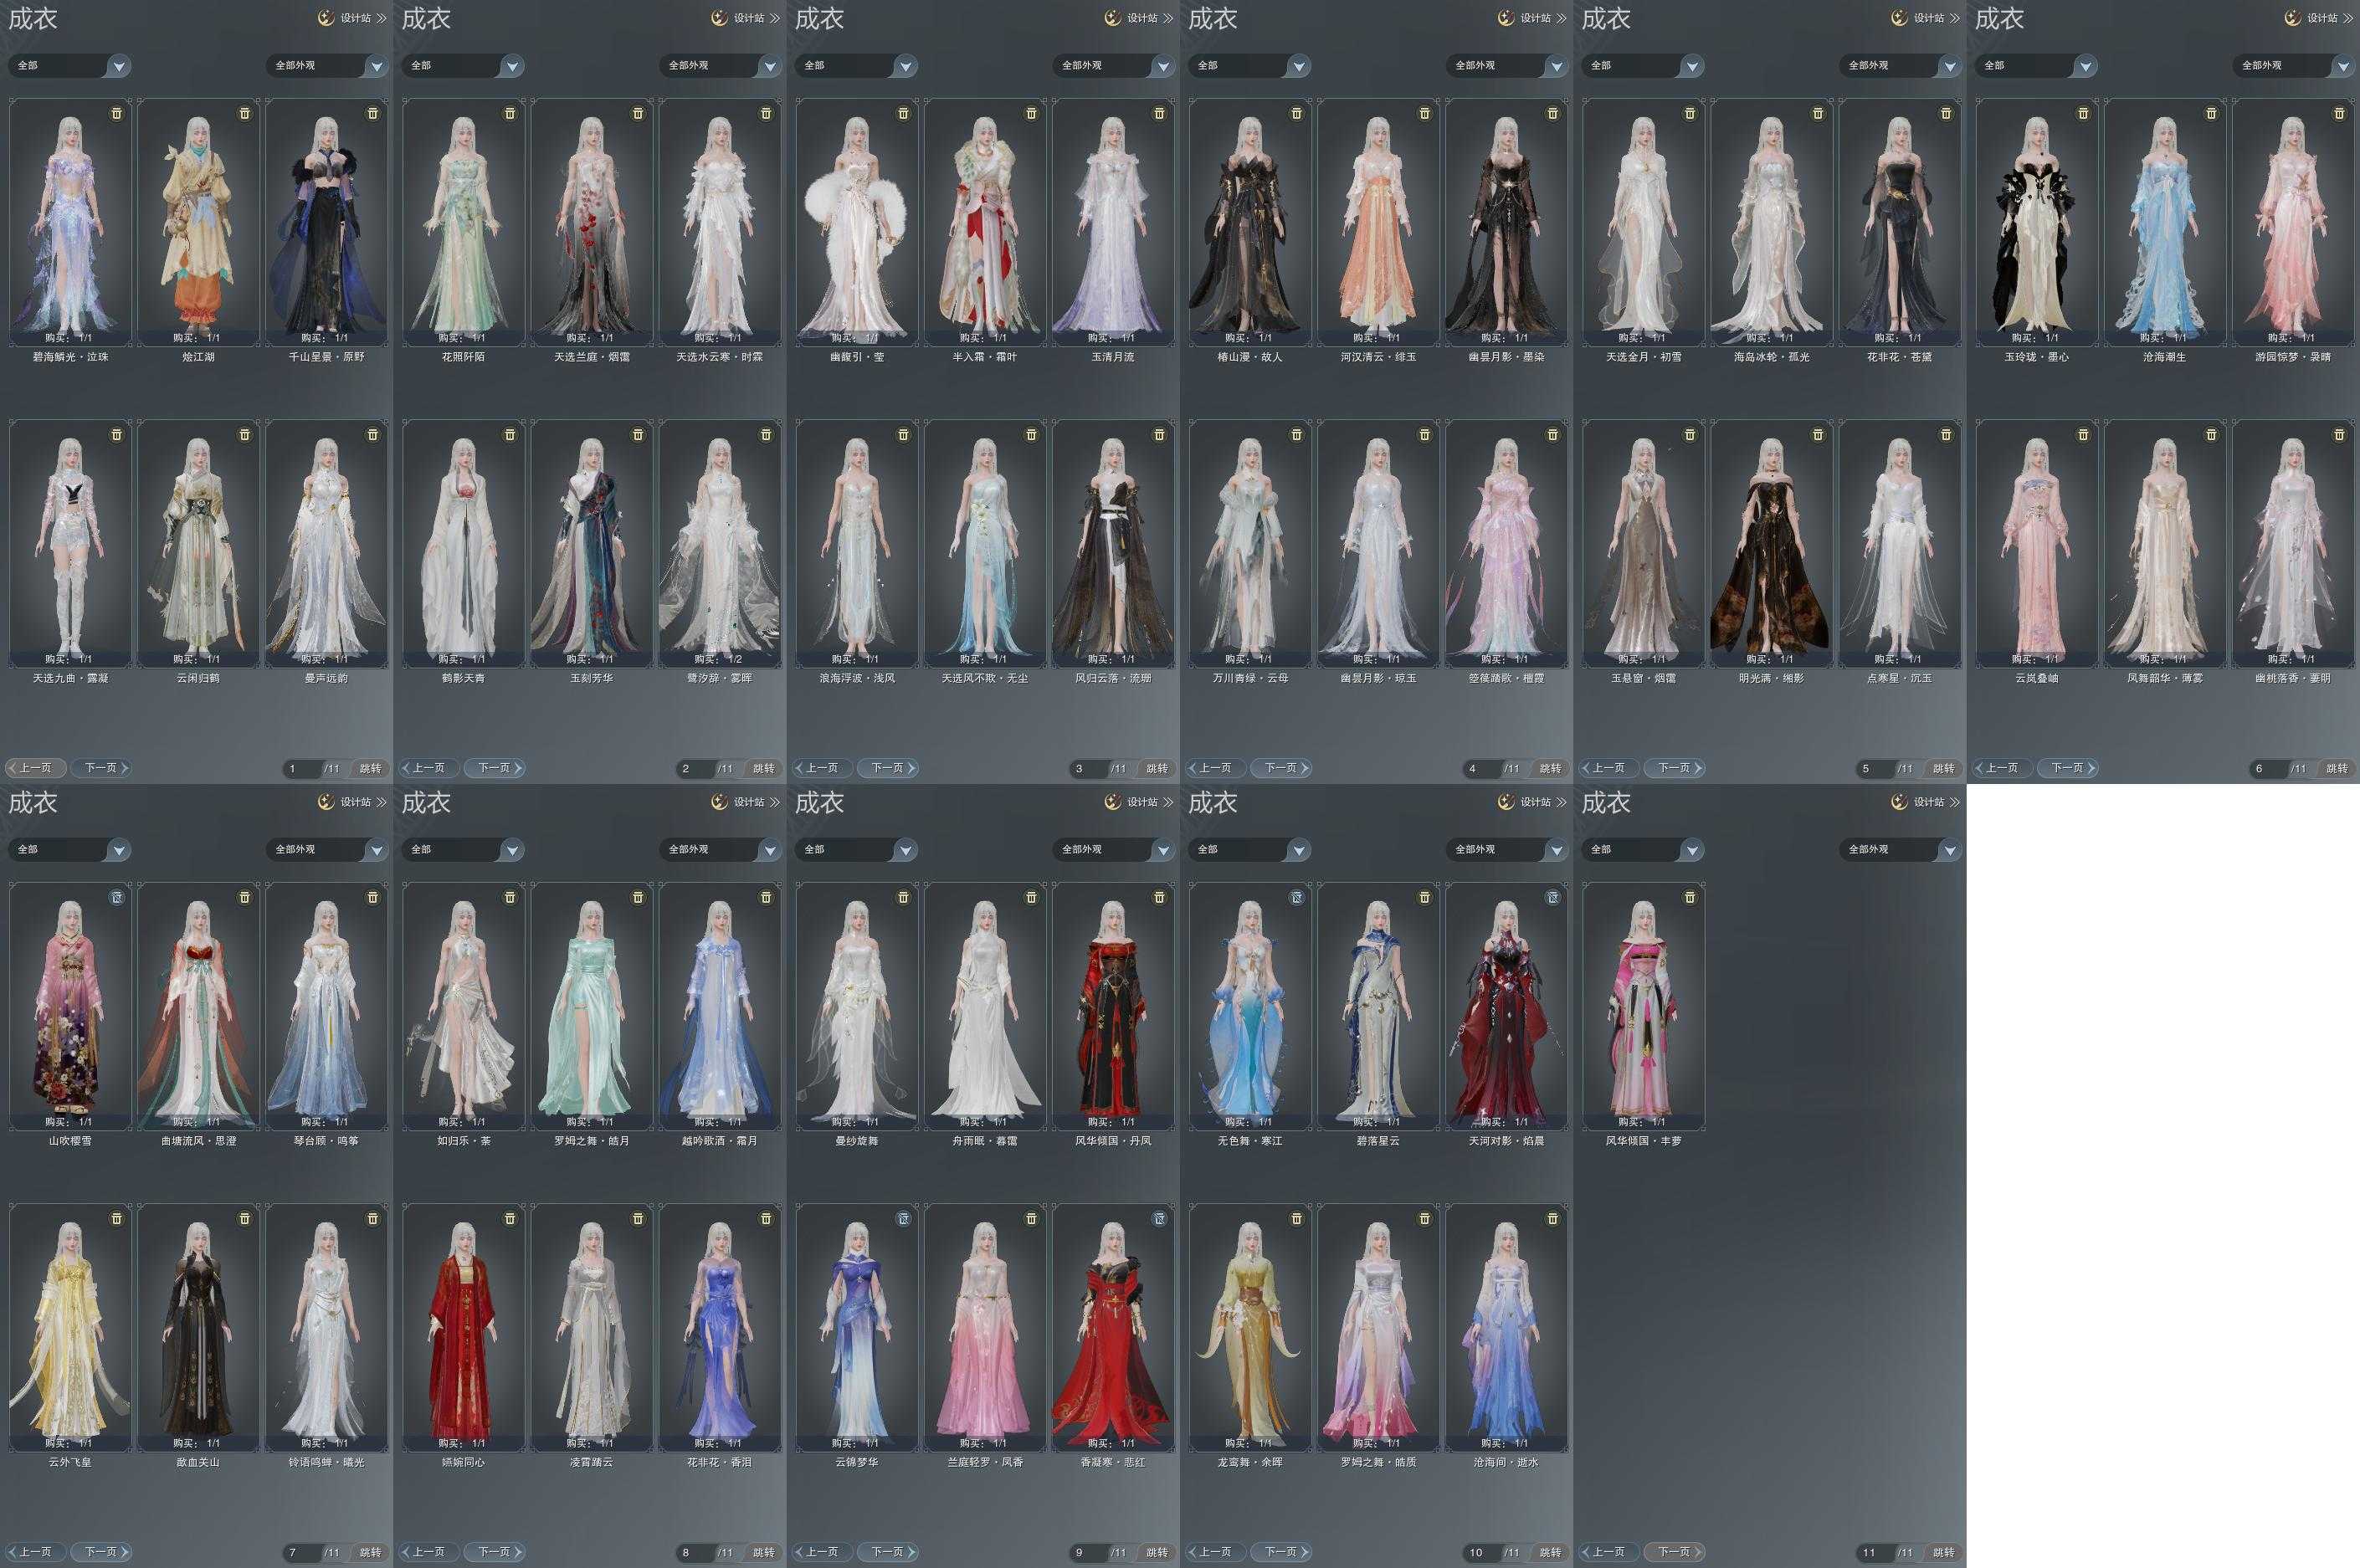This screenshot has height=1568, width=2360.
Task: Click the trash icon on 幽馥引·莹
Action: pos(904,114)
